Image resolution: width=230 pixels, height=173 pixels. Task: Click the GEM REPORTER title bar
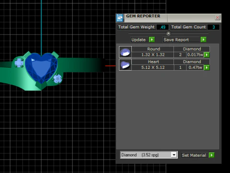click(x=169, y=18)
